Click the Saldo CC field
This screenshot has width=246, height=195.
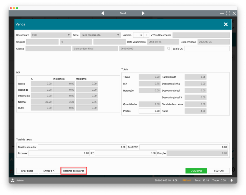pos(207,49)
